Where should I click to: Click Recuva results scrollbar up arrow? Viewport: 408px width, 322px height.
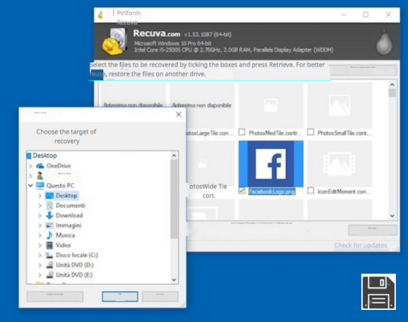[x=392, y=85]
